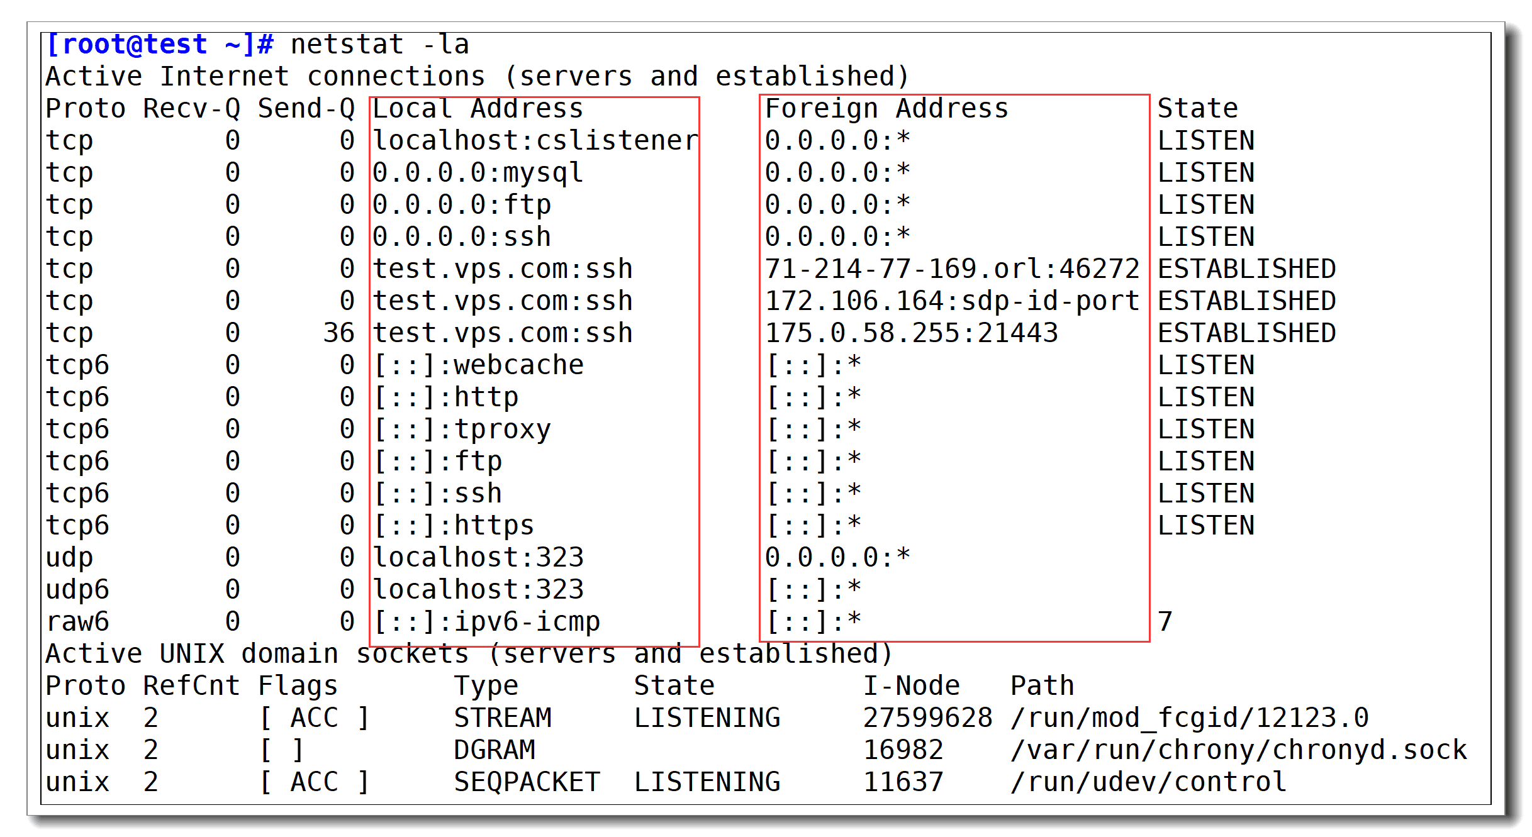Click the 'Local Address' column header
The width and height of the screenshot is (1532, 837).
pyautogui.click(x=478, y=109)
